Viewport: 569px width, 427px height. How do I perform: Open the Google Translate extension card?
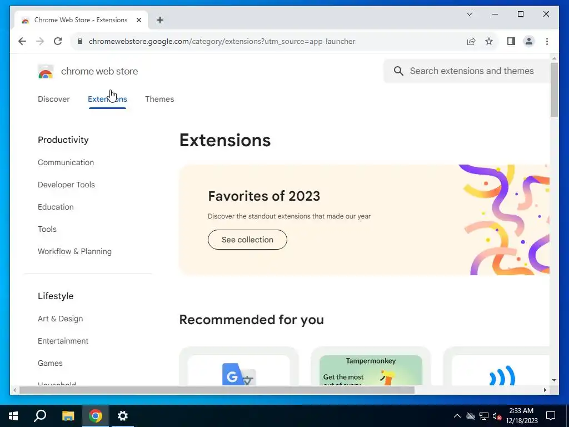coord(239,367)
